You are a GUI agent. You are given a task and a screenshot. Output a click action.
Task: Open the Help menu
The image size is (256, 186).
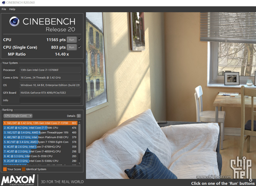[x=12, y=9]
